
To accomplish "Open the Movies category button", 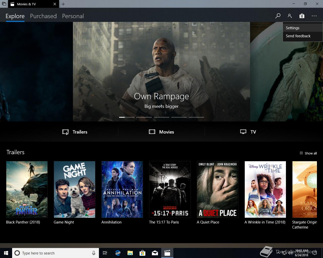I will point(161,132).
